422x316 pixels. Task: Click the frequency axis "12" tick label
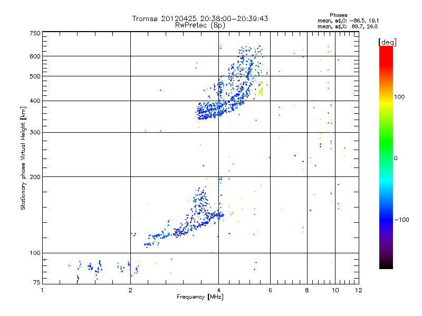[x=359, y=290]
